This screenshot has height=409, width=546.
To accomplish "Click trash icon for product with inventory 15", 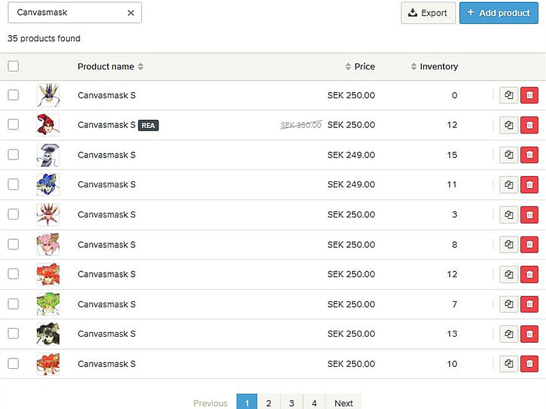I will tap(529, 155).
